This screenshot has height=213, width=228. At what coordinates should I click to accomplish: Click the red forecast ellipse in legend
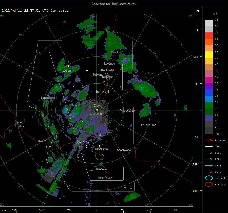tap(209, 184)
